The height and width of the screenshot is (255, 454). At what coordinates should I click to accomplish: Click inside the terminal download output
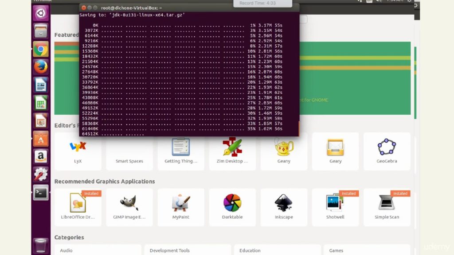click(189, 74)
